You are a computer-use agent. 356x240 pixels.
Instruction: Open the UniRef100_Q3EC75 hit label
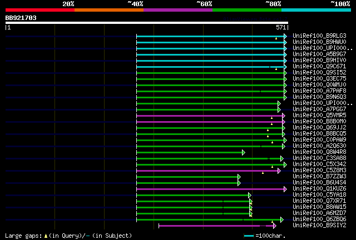[319, 79]
